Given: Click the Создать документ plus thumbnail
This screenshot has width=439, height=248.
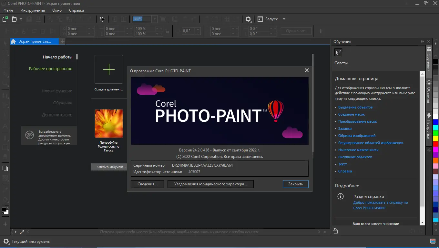Looking at the screenshot, I should (x=109, y=69).
